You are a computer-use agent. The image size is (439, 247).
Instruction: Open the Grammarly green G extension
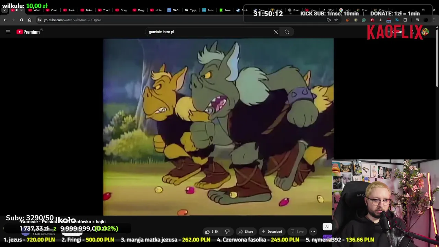pyautogui.click(x=364, y=20)
